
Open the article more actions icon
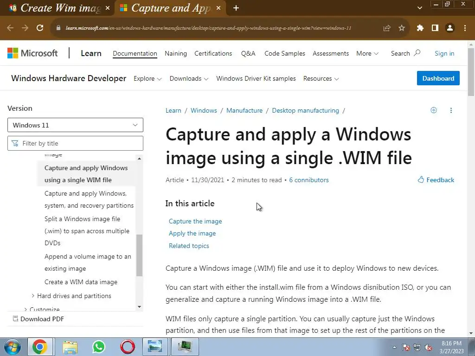[451, 110]
